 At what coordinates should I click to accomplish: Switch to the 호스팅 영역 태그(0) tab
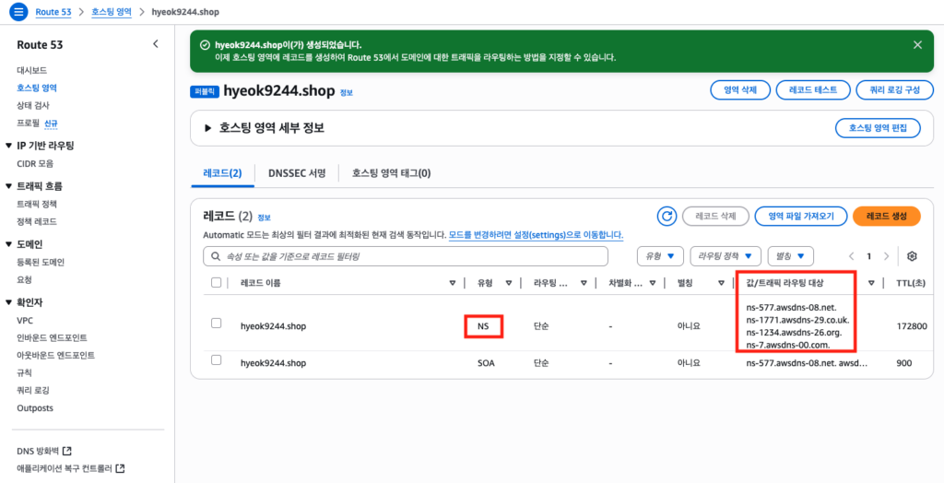(391, 172)
